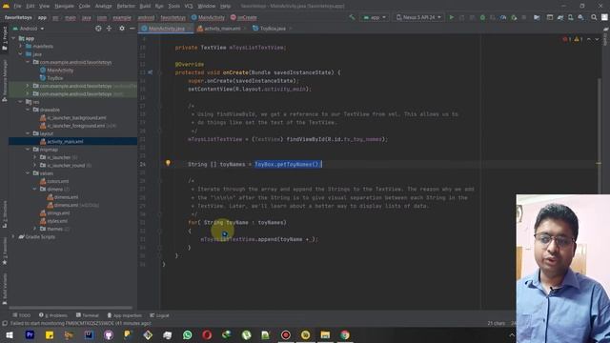Click the Make Project hammer icon
This screenshot has height=343, width=610.
pos(352,17)
